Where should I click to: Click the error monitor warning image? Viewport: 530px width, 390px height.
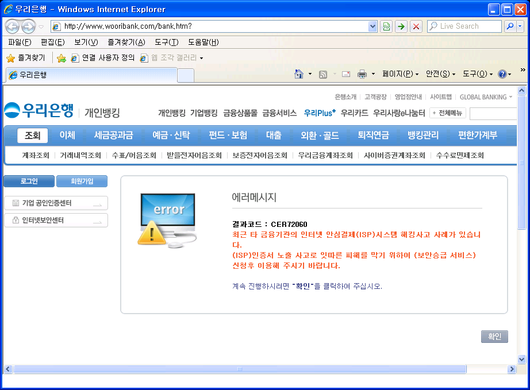click(167, 221)
